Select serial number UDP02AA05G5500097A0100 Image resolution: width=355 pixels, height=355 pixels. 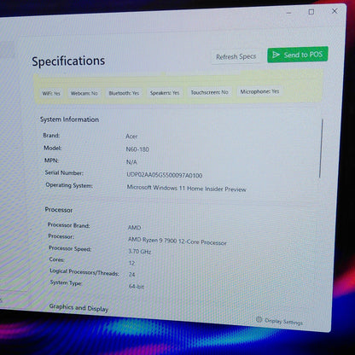click(165, 175)
